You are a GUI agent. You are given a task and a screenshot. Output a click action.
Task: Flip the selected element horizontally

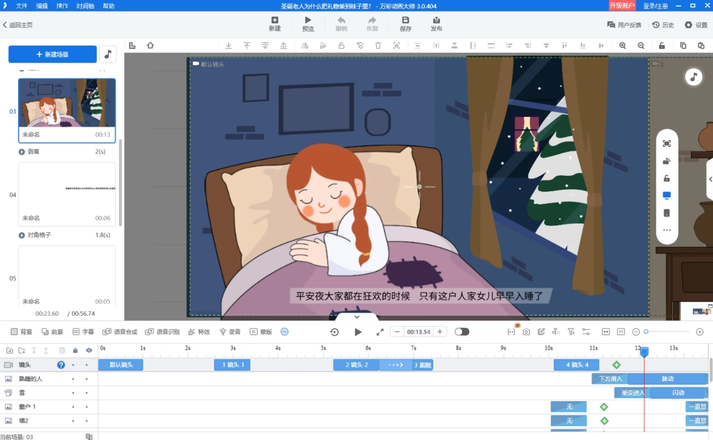tap(304, 45)
